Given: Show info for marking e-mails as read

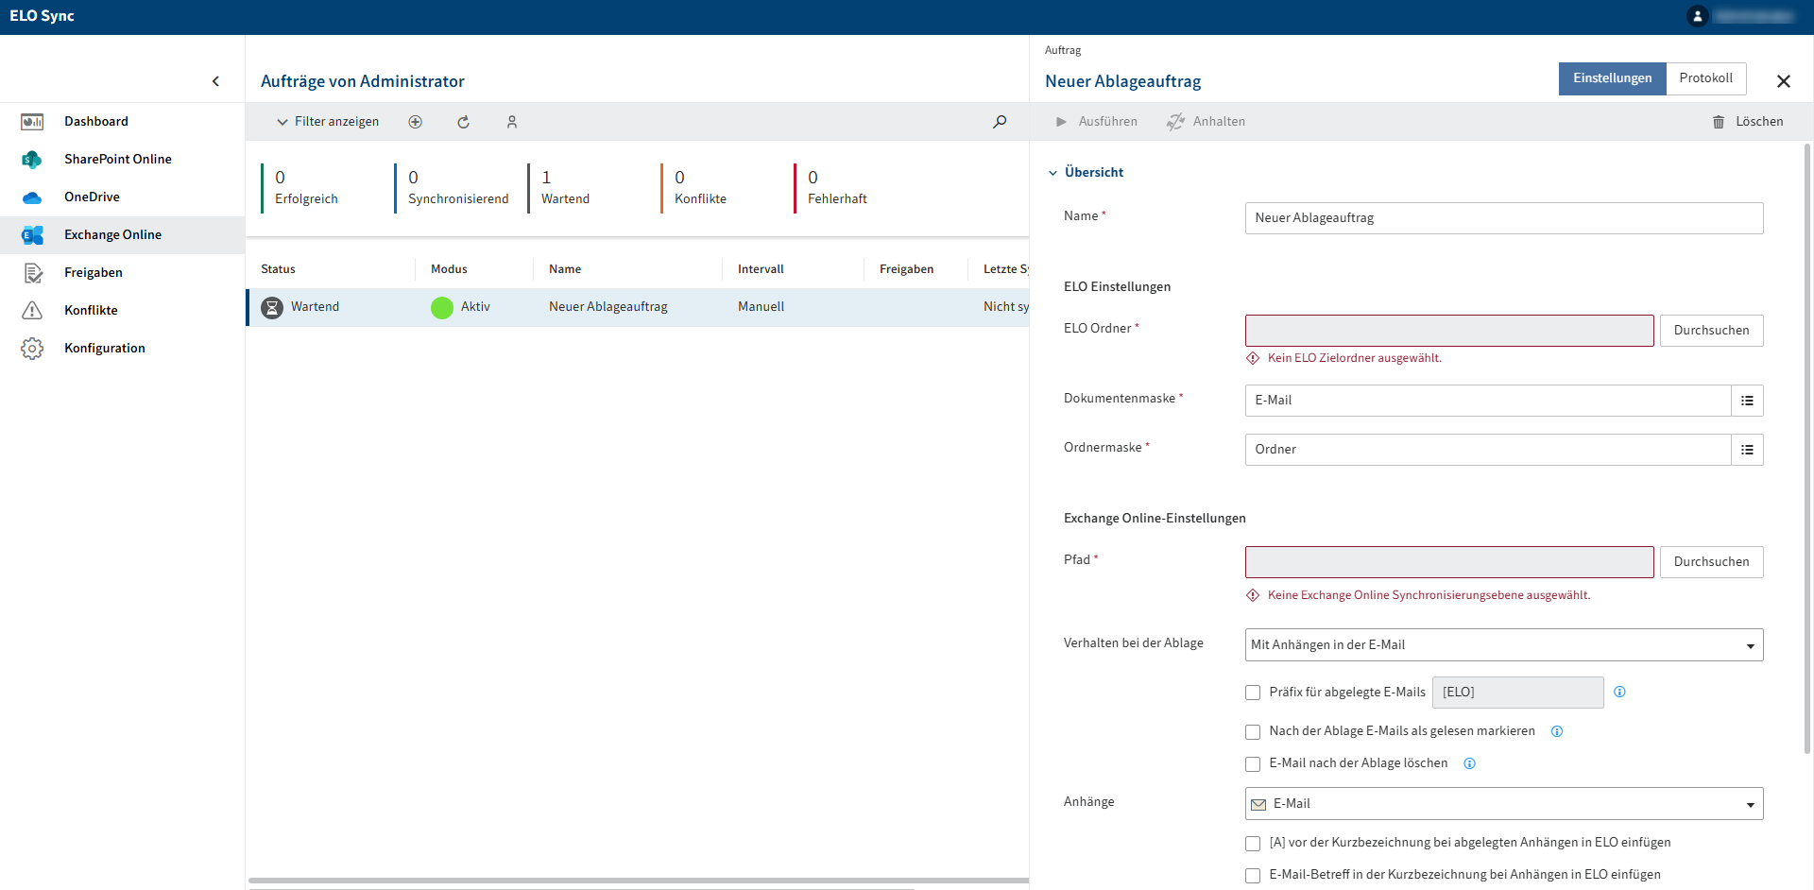Looking at the screenshot, I should pyautogui.click(x=1557, y=731).
